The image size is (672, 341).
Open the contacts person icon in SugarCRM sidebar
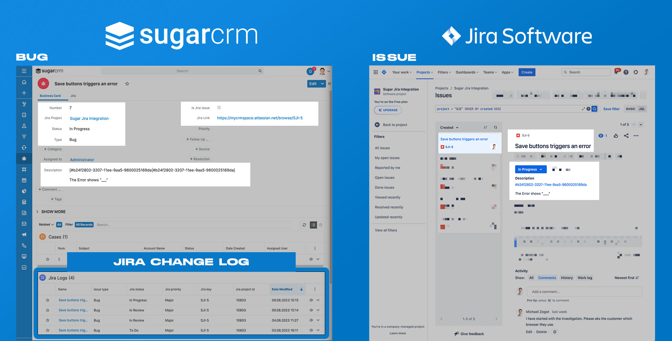tap(24, 126)
